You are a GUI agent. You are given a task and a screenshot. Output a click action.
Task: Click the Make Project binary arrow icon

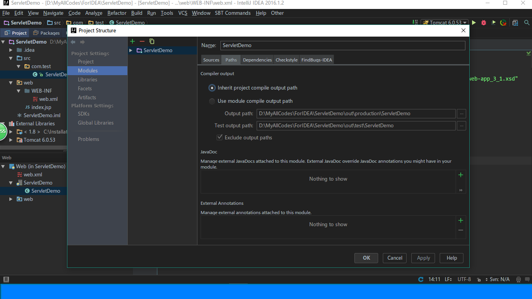pyautogui.click(x=414, y=23)
